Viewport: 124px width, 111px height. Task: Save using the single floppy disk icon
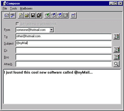(33, 15)
